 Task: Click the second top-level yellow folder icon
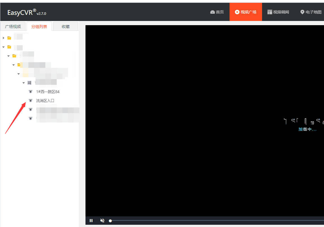pyautogui.click(x=9, y=47)
